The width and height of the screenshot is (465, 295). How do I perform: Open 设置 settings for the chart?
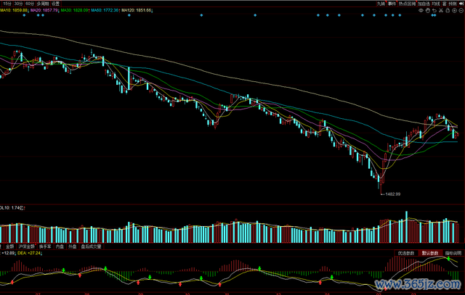[x=55, y=4]
